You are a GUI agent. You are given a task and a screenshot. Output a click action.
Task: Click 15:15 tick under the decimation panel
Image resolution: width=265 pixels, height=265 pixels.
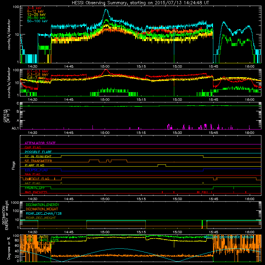click(x=141, y=232)
